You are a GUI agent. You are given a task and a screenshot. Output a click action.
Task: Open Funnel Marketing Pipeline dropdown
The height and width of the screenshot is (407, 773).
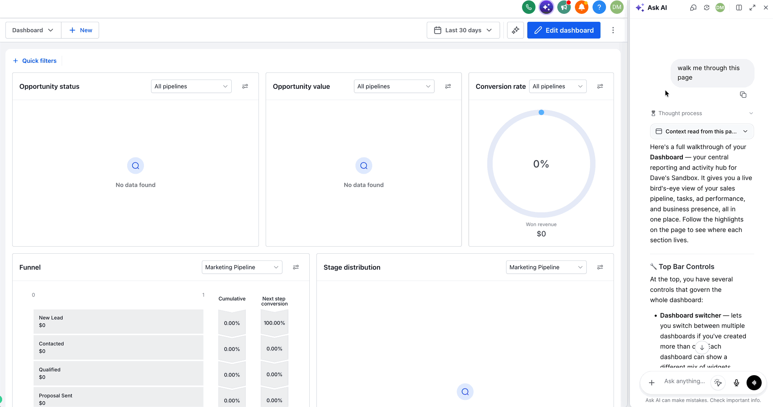[x=242, y=267]
